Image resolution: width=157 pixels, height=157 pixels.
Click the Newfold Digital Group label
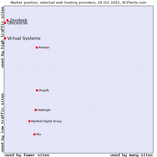tap(46, 121)
